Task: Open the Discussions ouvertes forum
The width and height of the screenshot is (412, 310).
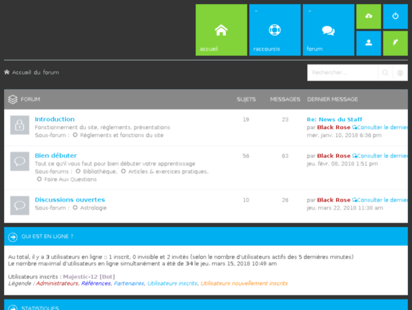Action: click(x=70, y=200)
